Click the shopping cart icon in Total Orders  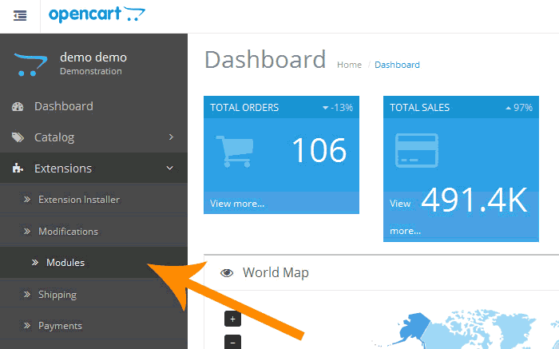click(x=235, y=151)
